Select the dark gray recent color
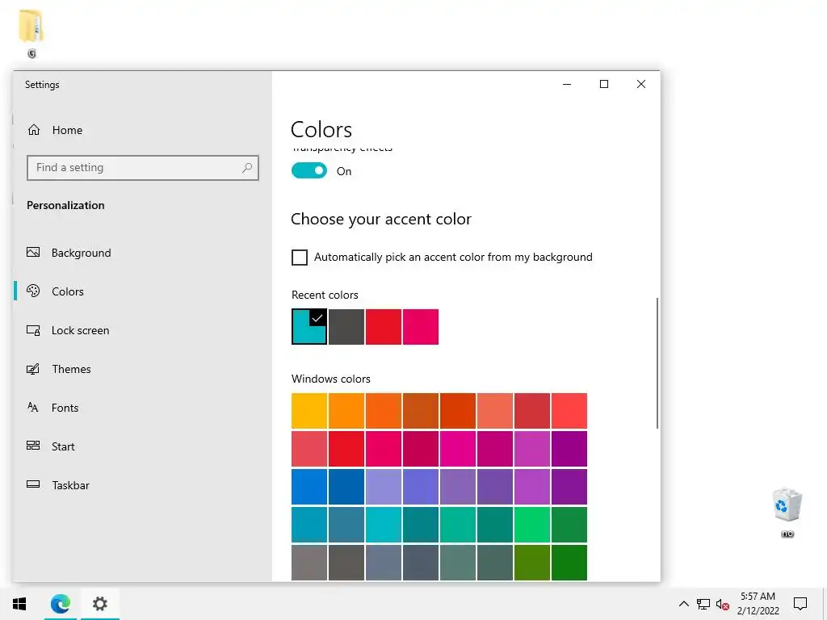The height and width of the screenshot is (620, 827). (346, 327)
